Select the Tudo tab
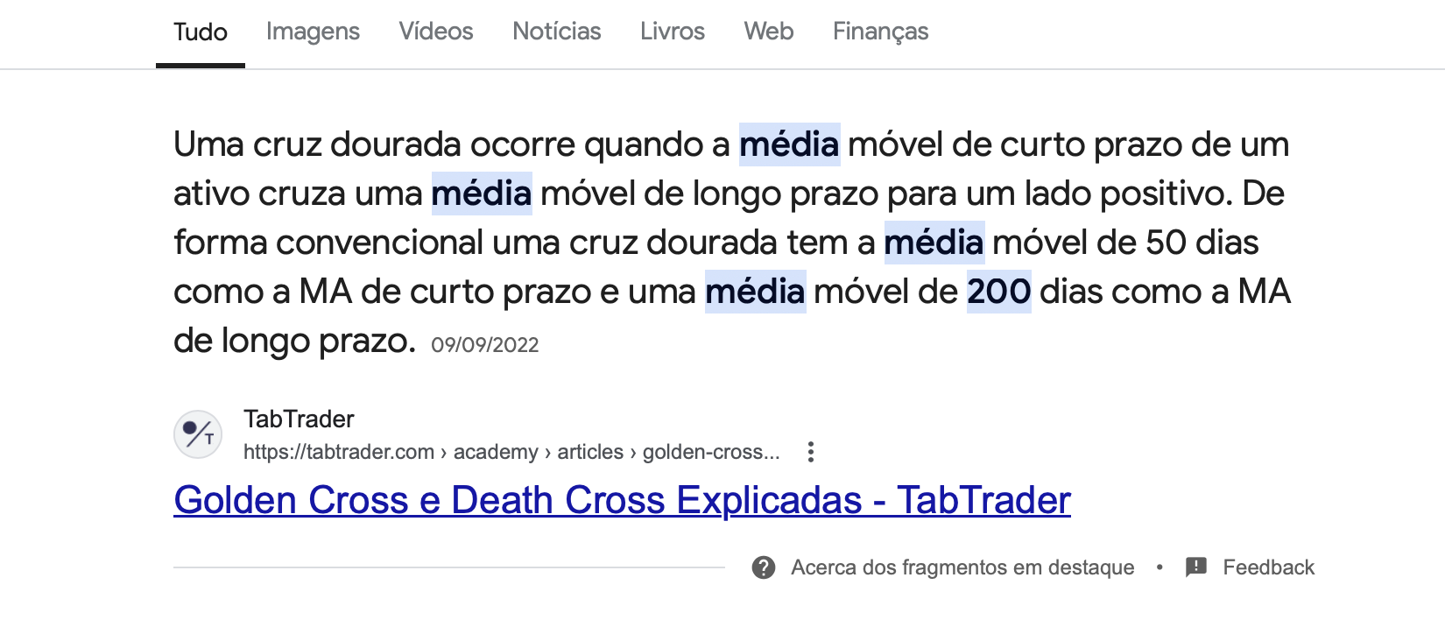 click(x=201, y=32)
